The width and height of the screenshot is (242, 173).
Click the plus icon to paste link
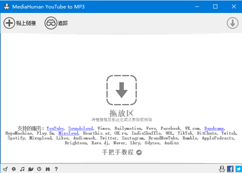9,23
